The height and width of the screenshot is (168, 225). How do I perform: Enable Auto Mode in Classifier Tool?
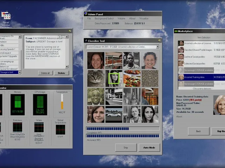[149, 148]
